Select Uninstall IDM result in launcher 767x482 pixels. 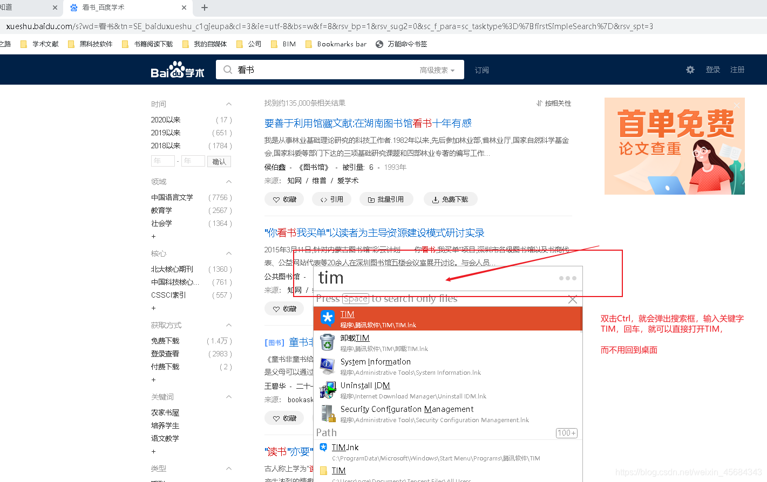pyautogui.click(x=448, y=390)
